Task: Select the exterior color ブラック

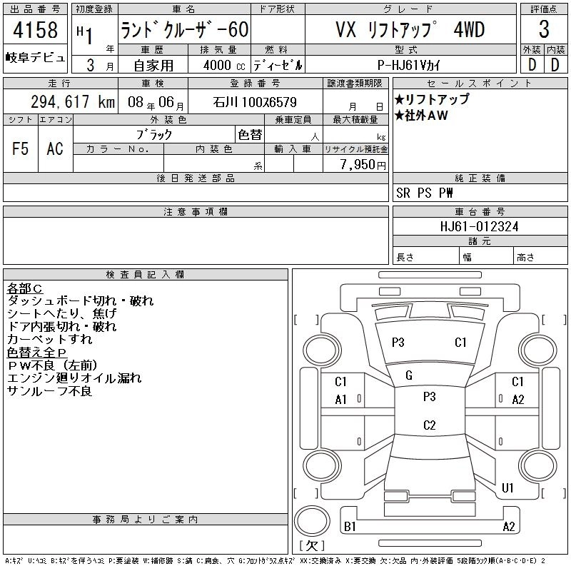Action: [154, 135]
